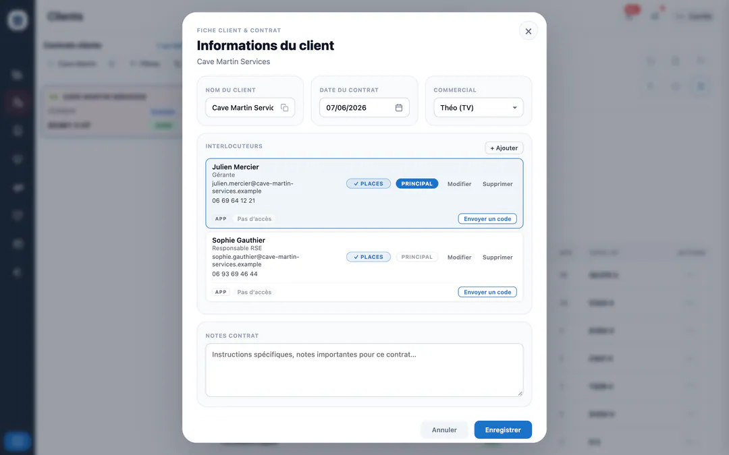Select Julien Mercier's email address text

pos(253,187)
